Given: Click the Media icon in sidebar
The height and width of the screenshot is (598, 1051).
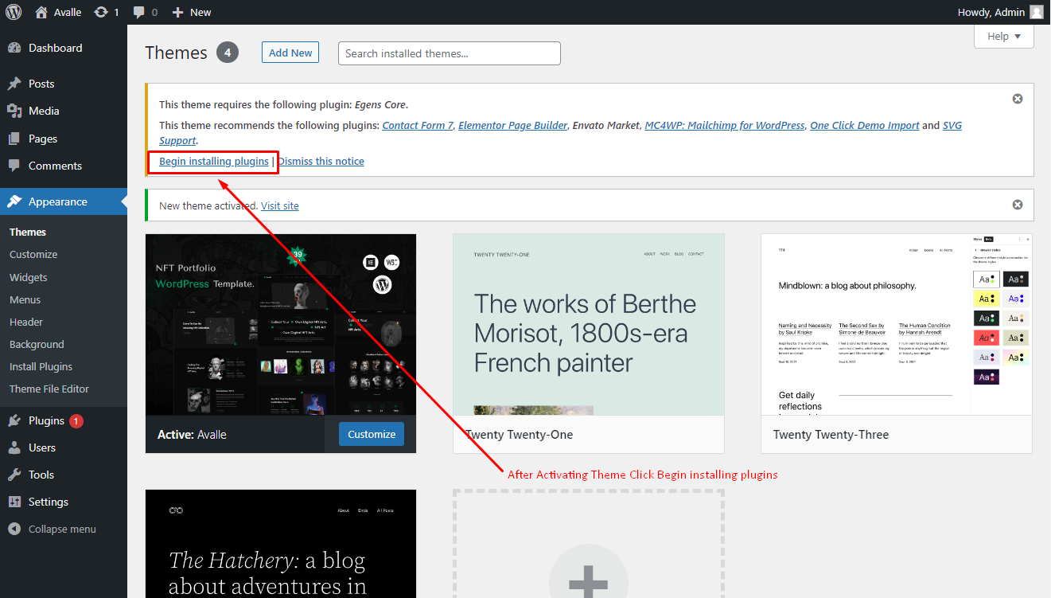Looking at the screenshot, I should tap(14, 111).
